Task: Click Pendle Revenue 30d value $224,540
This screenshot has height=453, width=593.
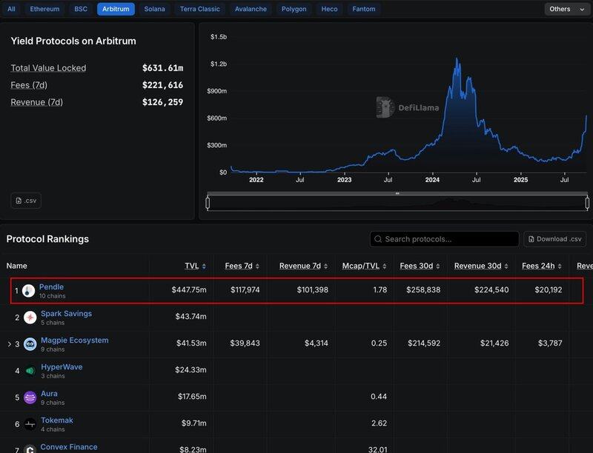Action: tap(491, 289)
